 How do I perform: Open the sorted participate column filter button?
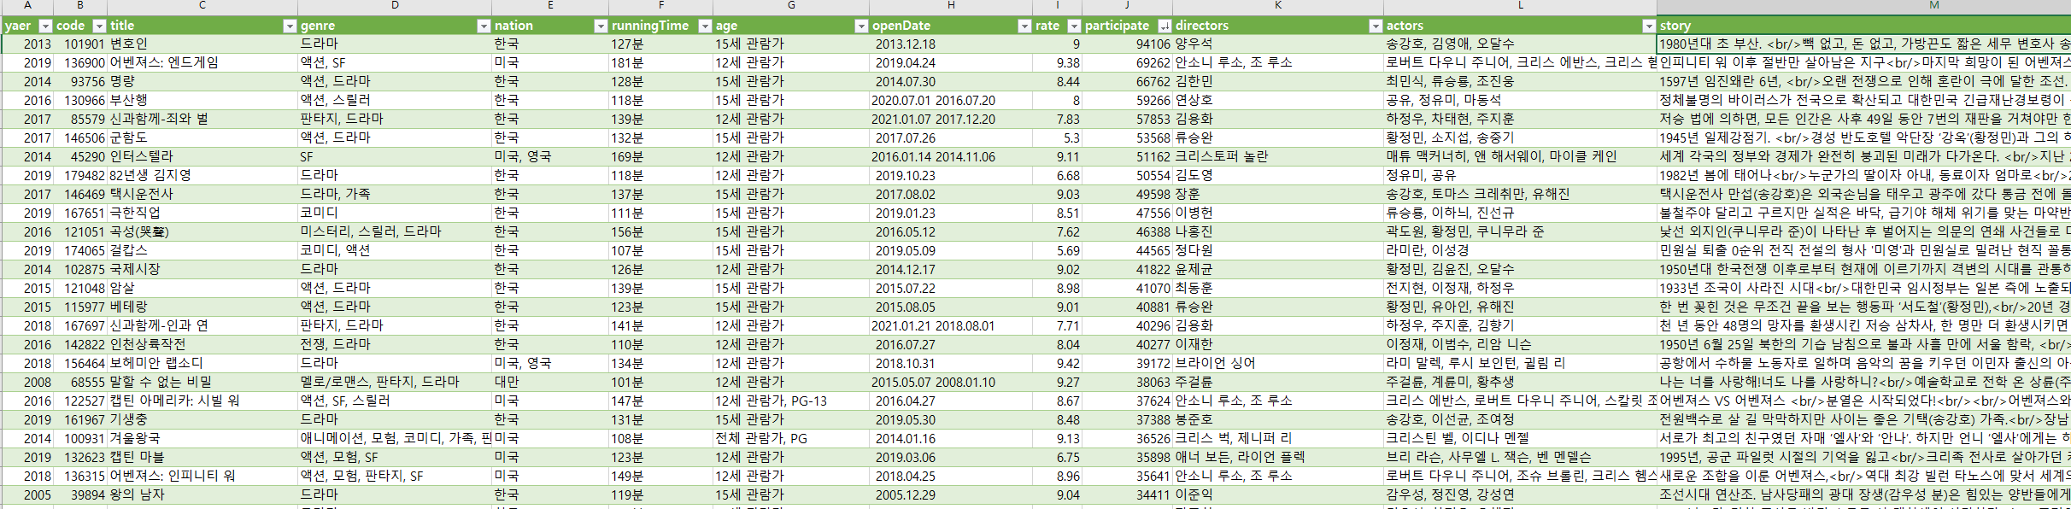tap(1164, 26)
